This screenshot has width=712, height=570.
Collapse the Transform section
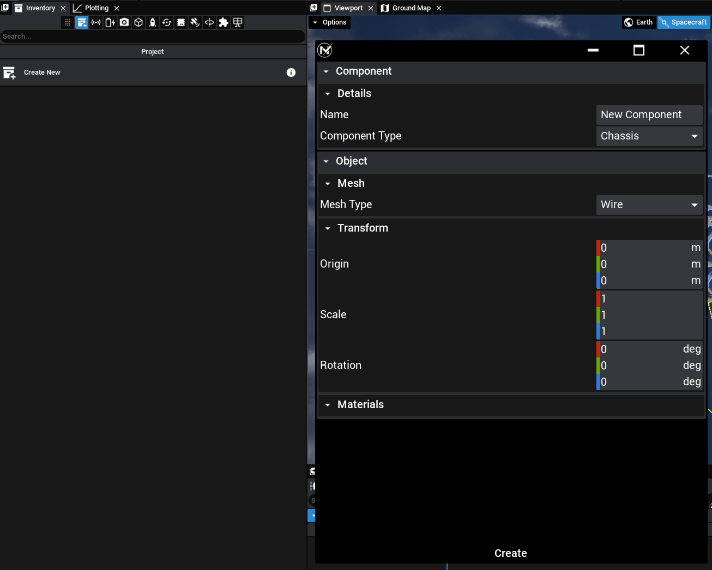[x=328, y=228]
